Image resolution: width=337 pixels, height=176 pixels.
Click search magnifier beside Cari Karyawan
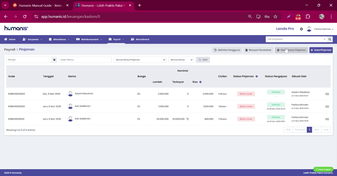tap(330, 39)
